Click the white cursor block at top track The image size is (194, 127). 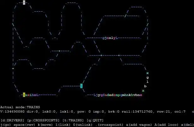pos(24,3)
